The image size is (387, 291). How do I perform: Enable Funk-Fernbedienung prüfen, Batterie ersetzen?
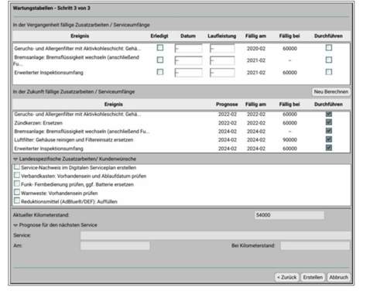point(17,183)
